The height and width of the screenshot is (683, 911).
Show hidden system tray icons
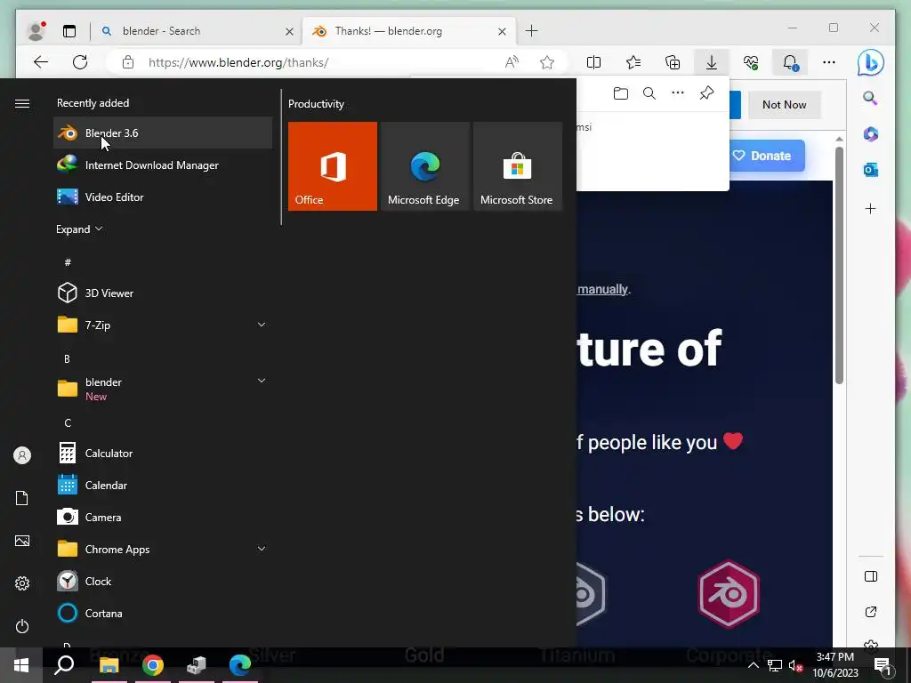coord(753,665)
